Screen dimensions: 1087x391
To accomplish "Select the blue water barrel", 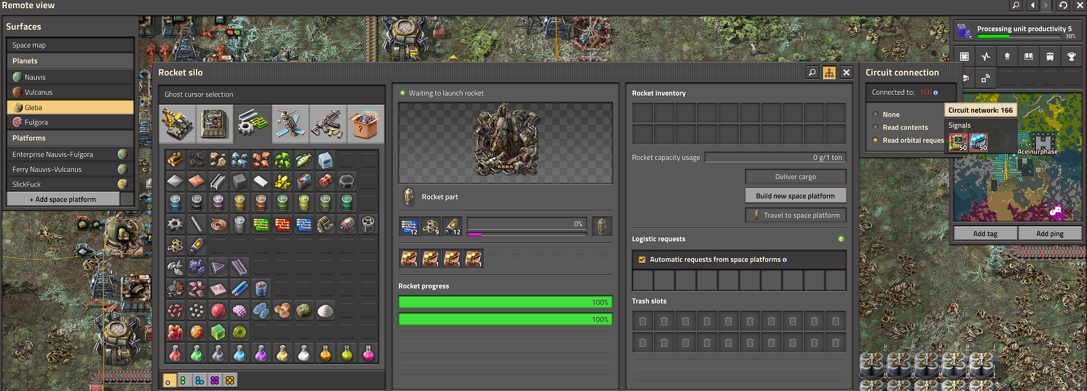I will (175, 203).
